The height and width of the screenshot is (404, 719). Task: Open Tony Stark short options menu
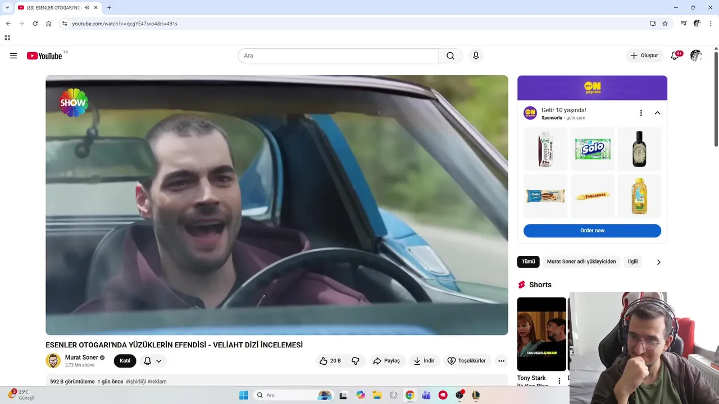click(559, 381)
